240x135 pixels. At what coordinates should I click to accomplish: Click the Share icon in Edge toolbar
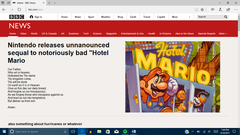(228, 10)
